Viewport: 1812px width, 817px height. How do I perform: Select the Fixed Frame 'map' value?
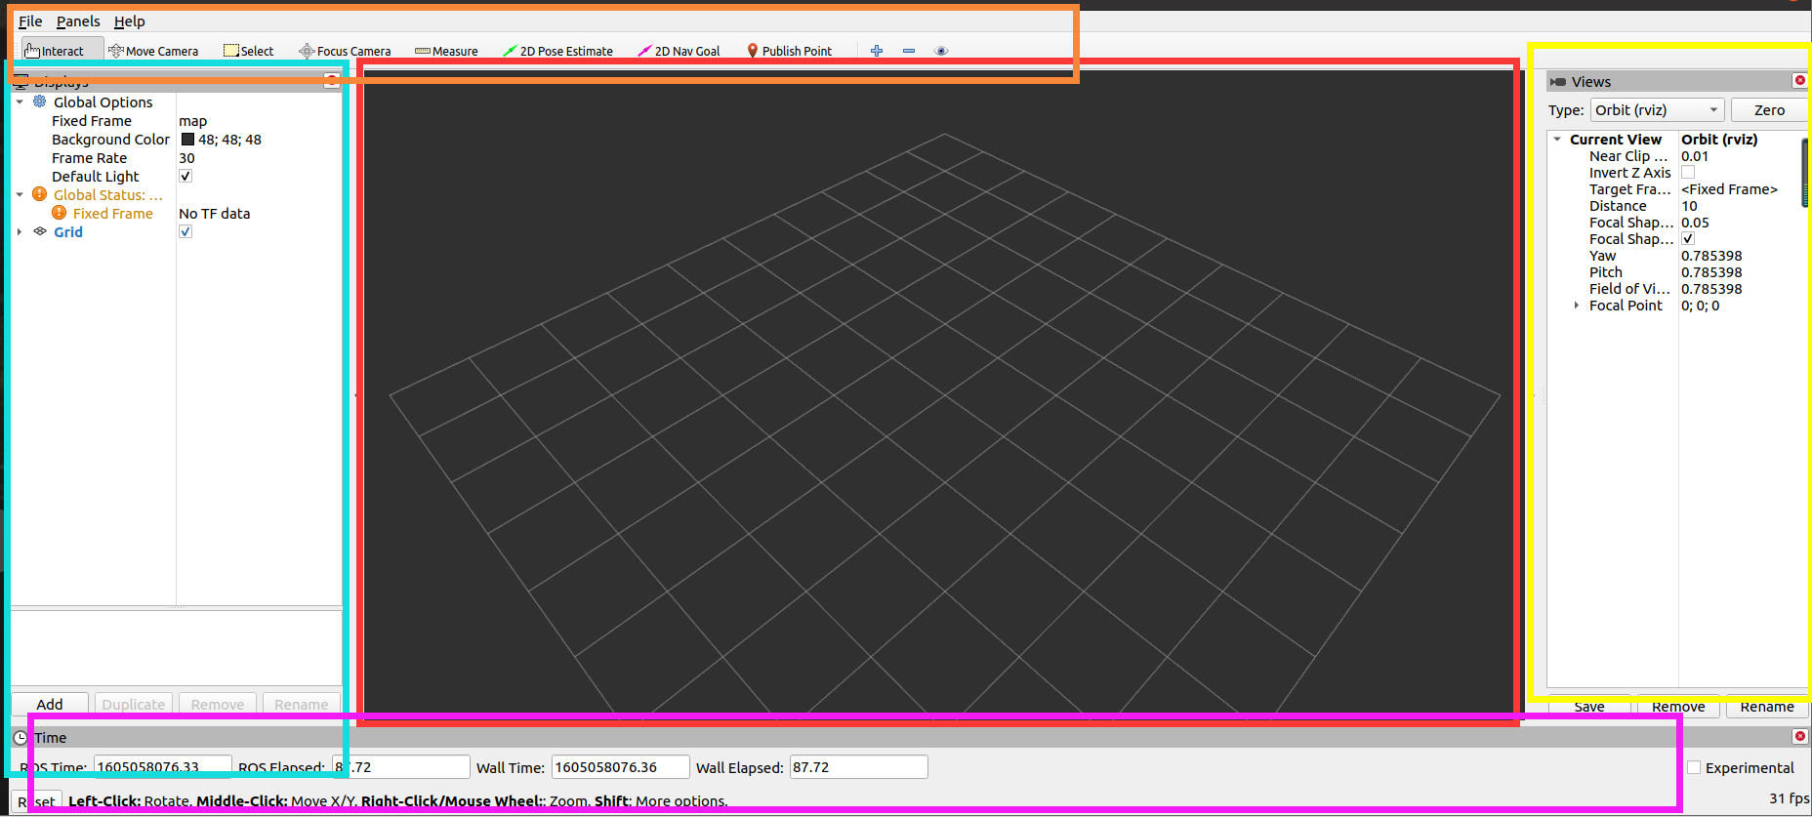(x=193, y=121)
